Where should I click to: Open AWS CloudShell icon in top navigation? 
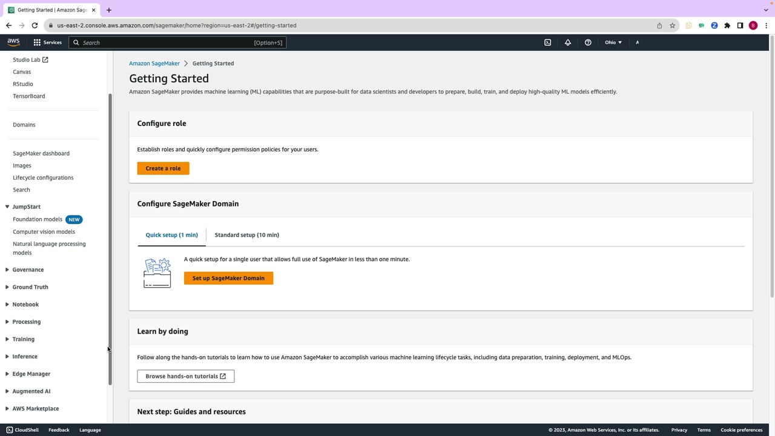click(x=547, y=42)
